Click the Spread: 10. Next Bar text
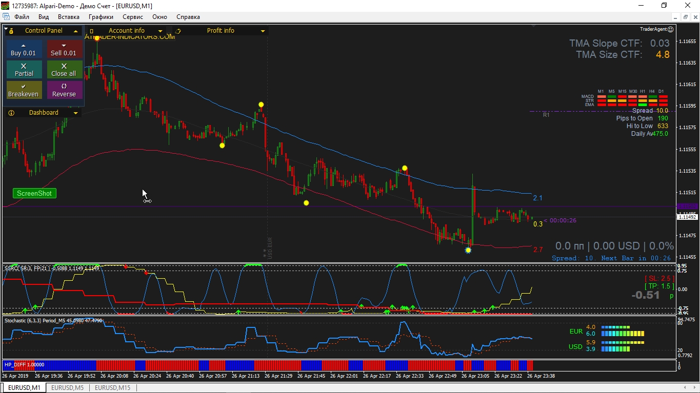Screen dimensions: 700x393 [x=611, y=258]
